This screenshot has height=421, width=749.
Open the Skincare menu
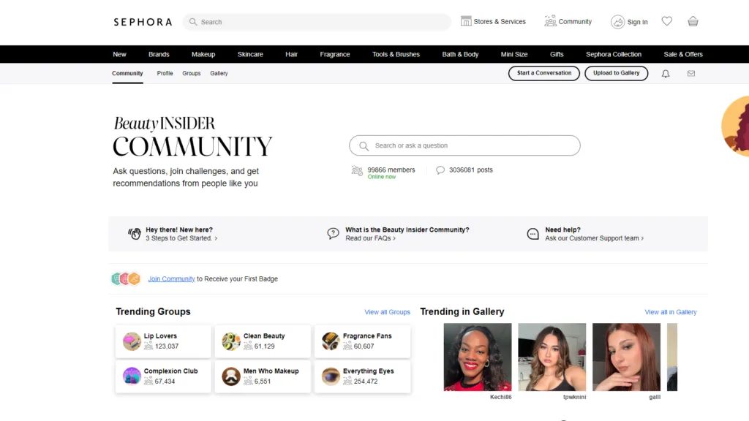[250, 54]
